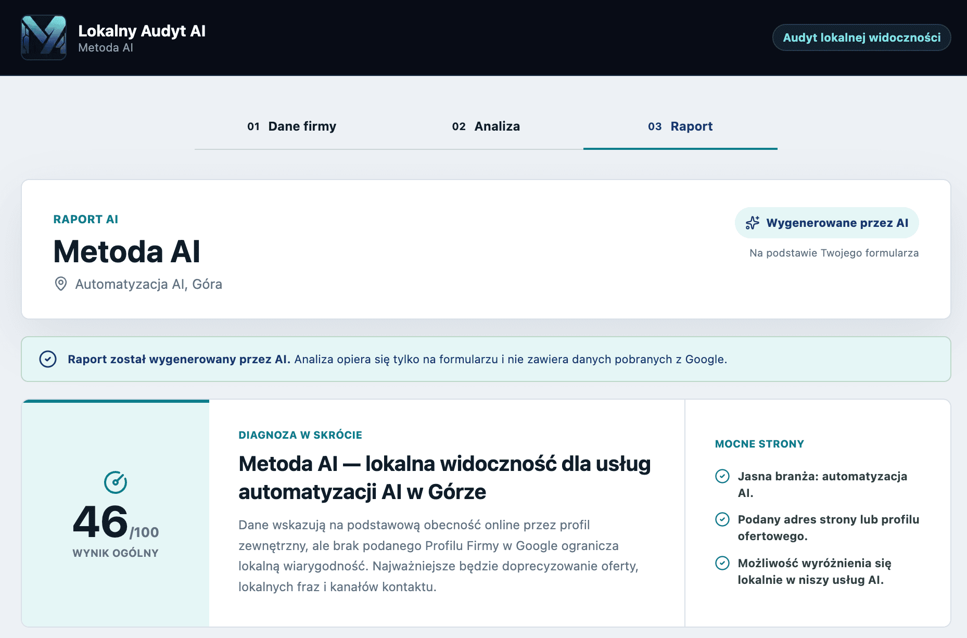Click the Na podstawie Twojego formularza note
The width and height of the screenshot is (967, 638).
(x=834, y=253)
